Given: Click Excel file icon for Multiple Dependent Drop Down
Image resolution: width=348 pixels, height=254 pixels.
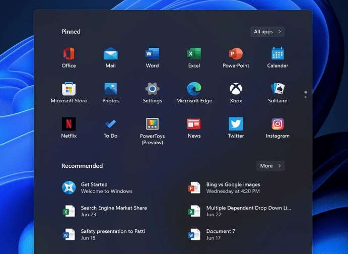Looking at the screenshot, I should pos(194,211).
